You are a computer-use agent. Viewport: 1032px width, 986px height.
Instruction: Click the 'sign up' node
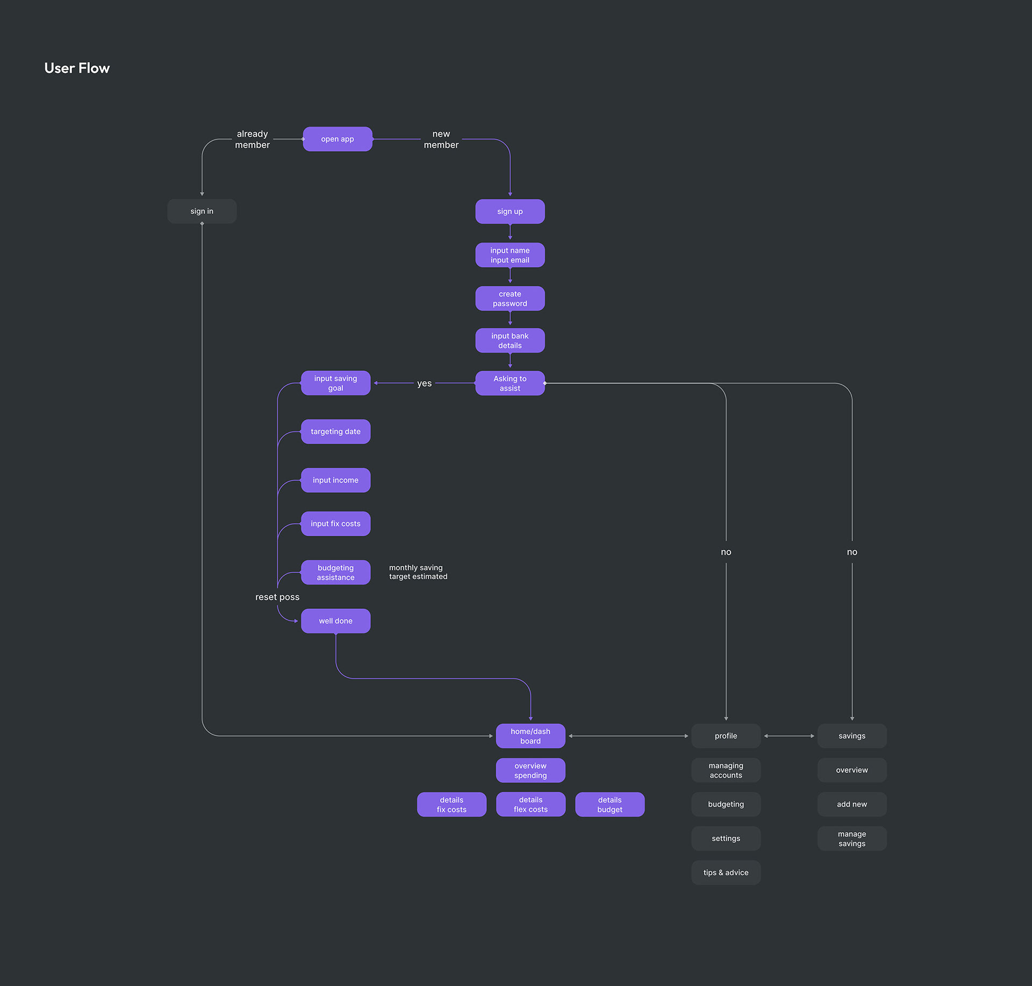click(x=510, y=211)
